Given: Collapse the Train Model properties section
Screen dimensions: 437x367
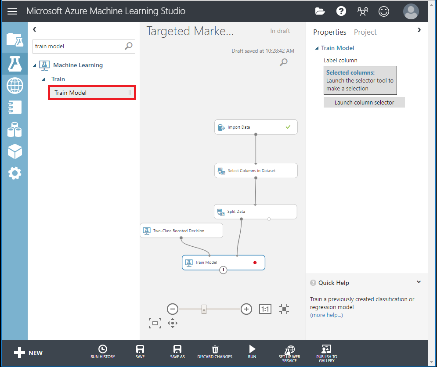Looking at the screenshot, I should click(x=317, y=48).
